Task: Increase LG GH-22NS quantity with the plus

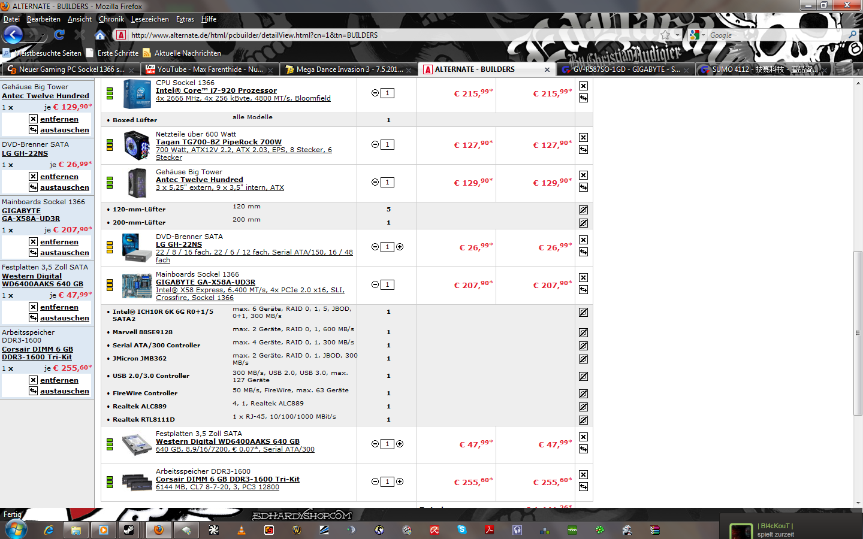Action: coord(400,247)
